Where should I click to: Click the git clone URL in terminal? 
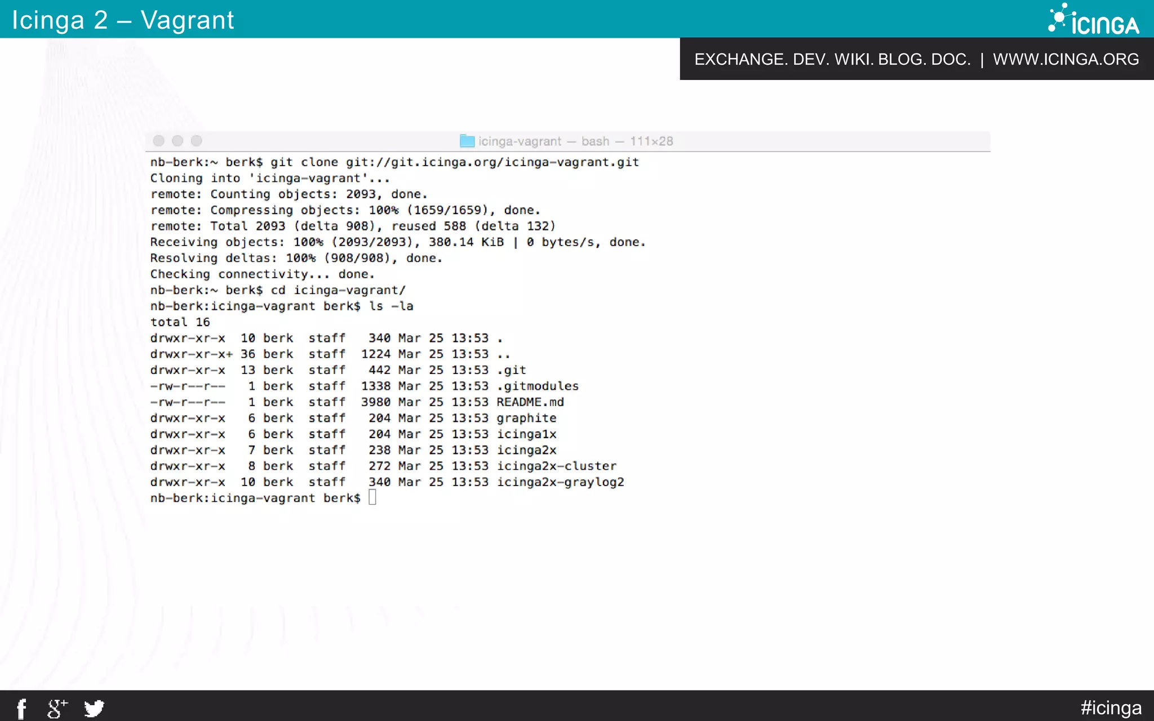(492, 162)
